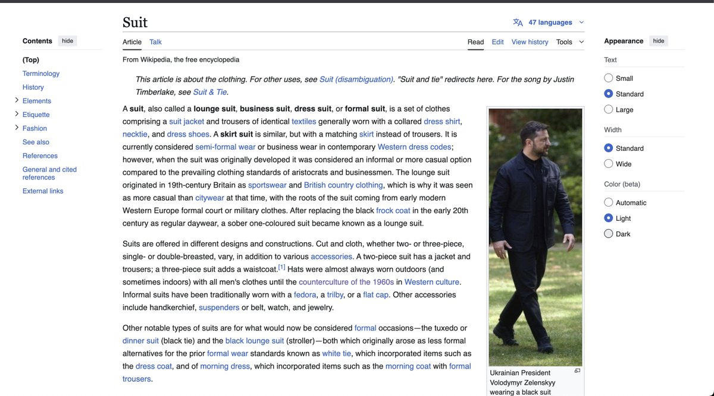Choose Light color mode
The height and width of the screenshot is (396, 714).
click(608, 218)
